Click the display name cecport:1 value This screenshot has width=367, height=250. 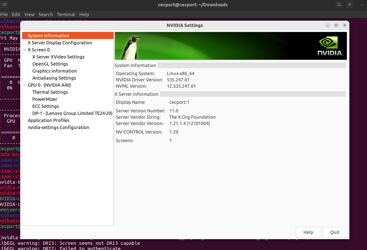point(179,102)
